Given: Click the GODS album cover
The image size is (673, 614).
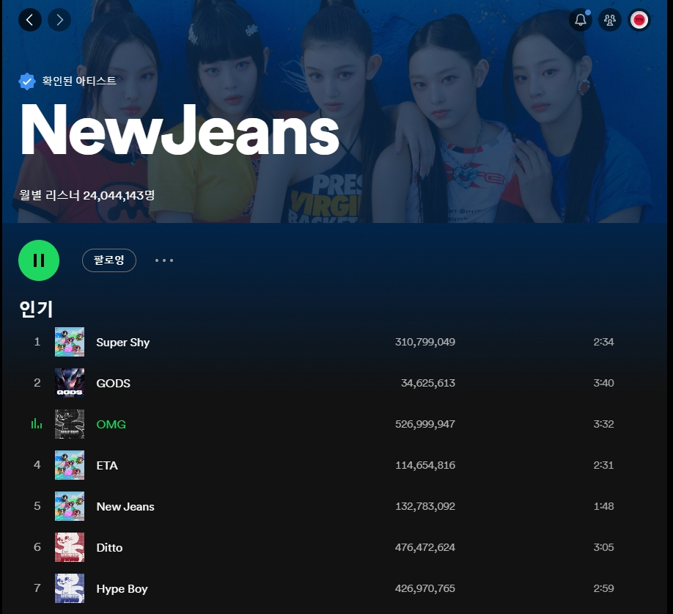Looking at the screenshot, I should (x=70, y=383).
